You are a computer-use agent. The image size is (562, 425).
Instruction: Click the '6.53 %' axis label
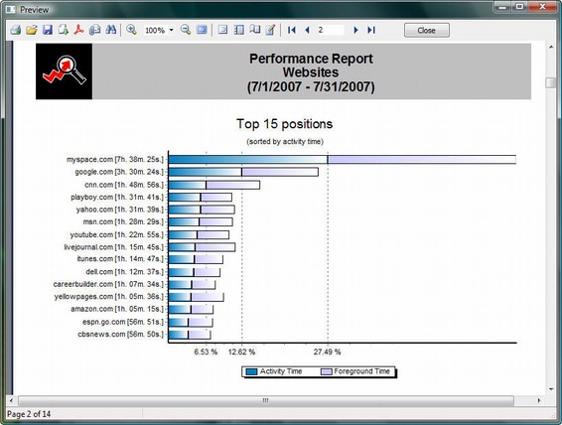click(206, 352)
